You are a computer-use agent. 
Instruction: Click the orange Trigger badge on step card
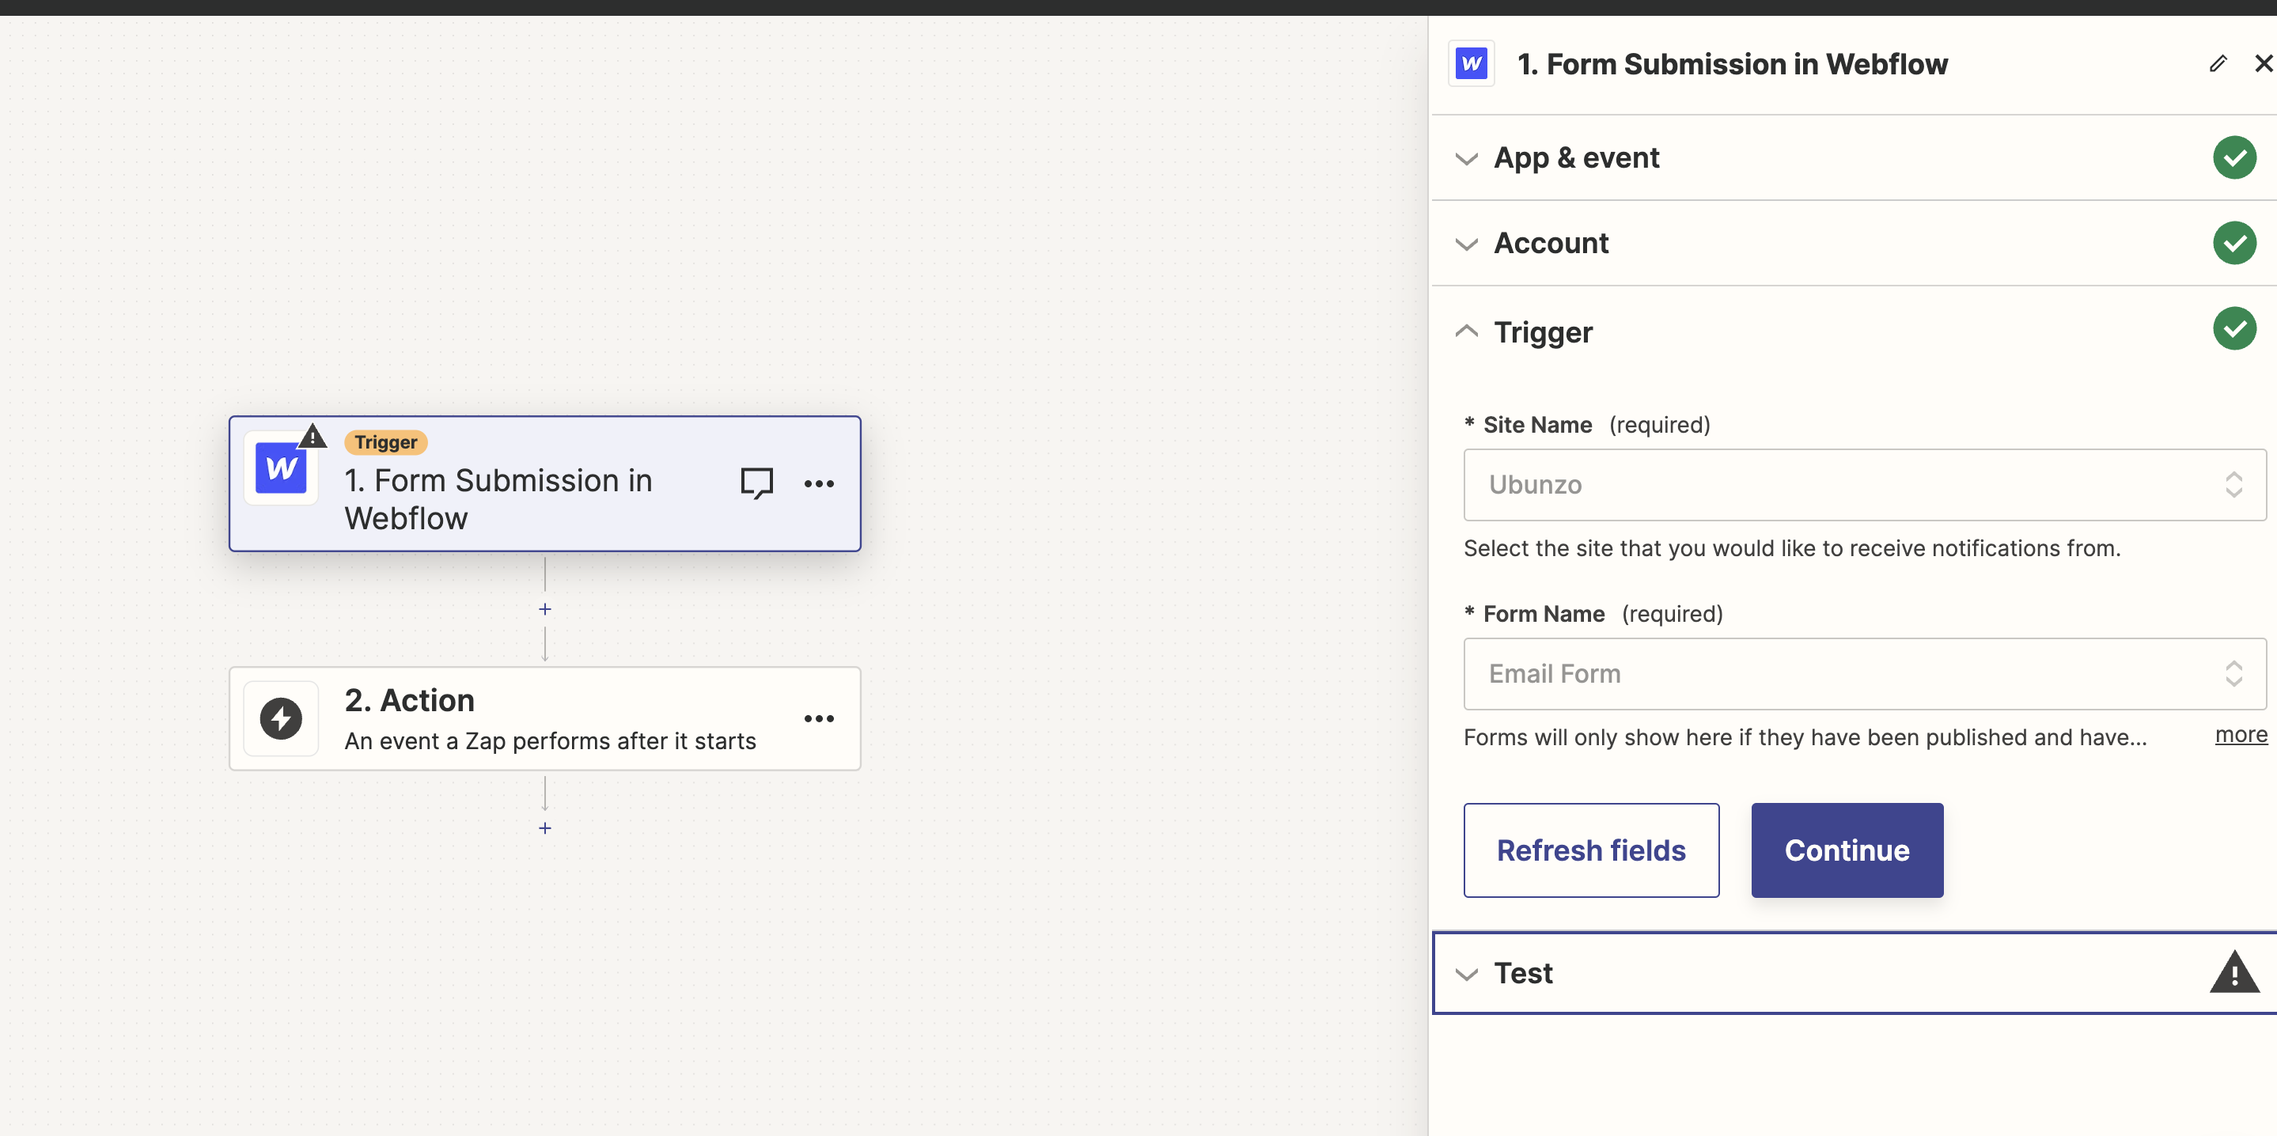(x=386, y=442)
